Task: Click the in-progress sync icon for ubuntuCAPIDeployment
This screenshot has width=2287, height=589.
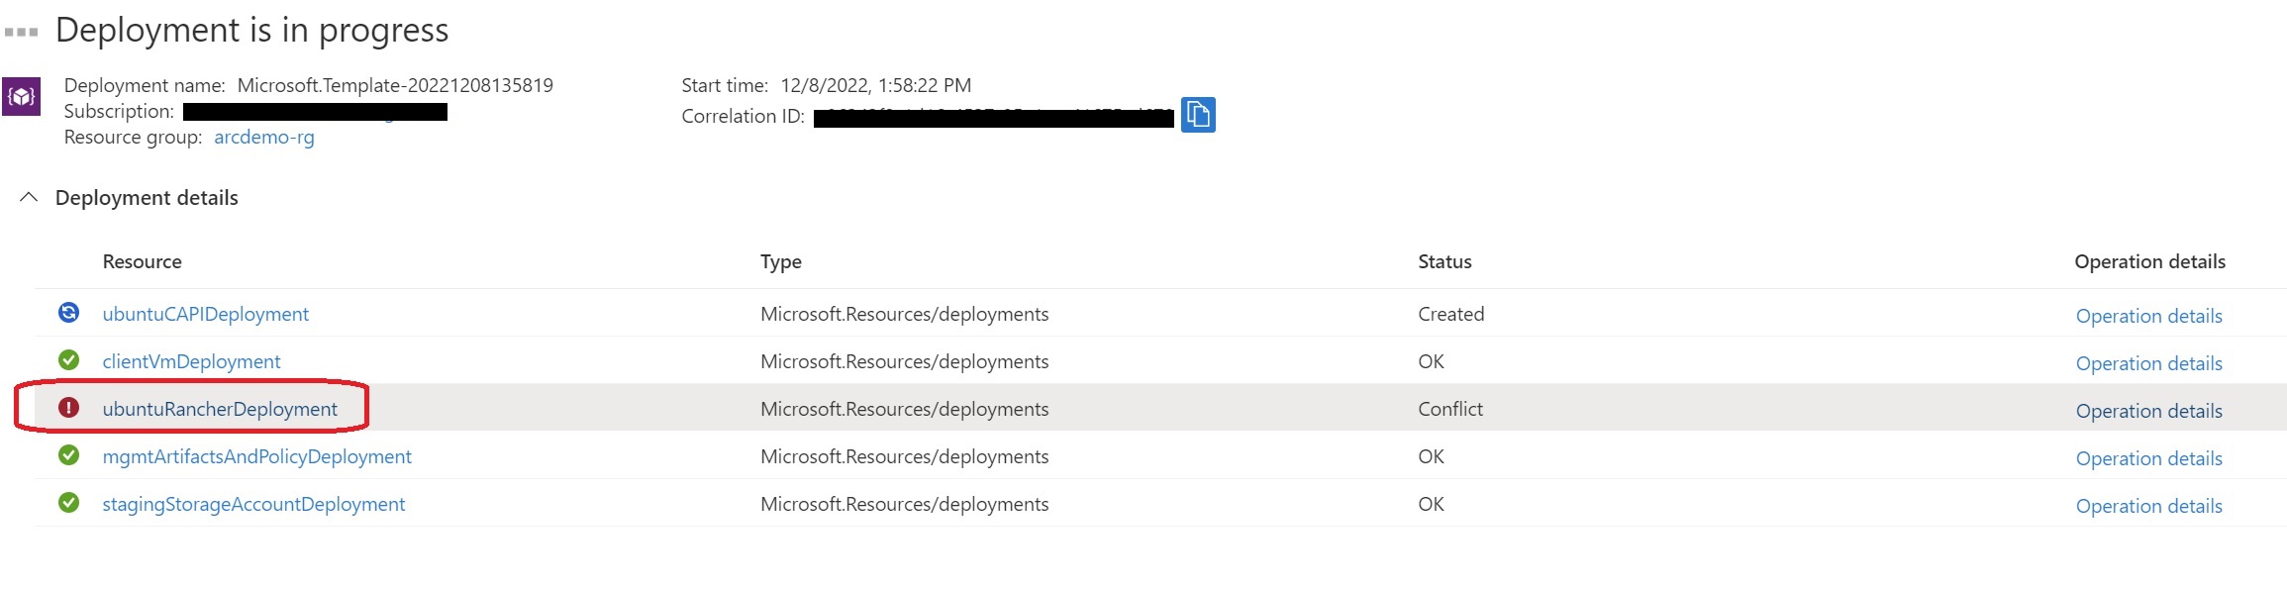Action: pyautogui.click(x=68, y=313)
